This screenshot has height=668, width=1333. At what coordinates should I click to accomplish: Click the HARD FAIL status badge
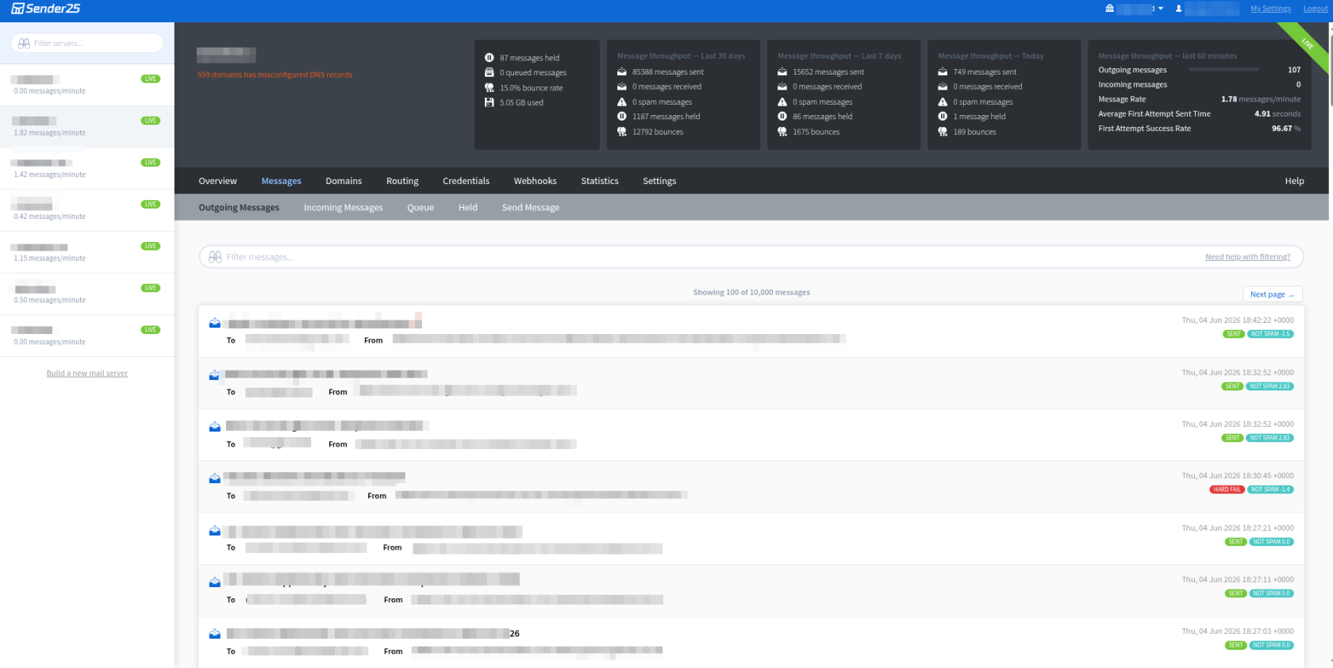(x=1227, y=489)
